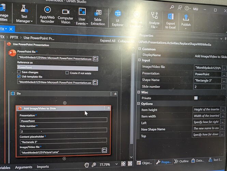Viewport: 227px width, 171px height.
Task: Close the PPTX workflow tab
Action: click(11, 29)
